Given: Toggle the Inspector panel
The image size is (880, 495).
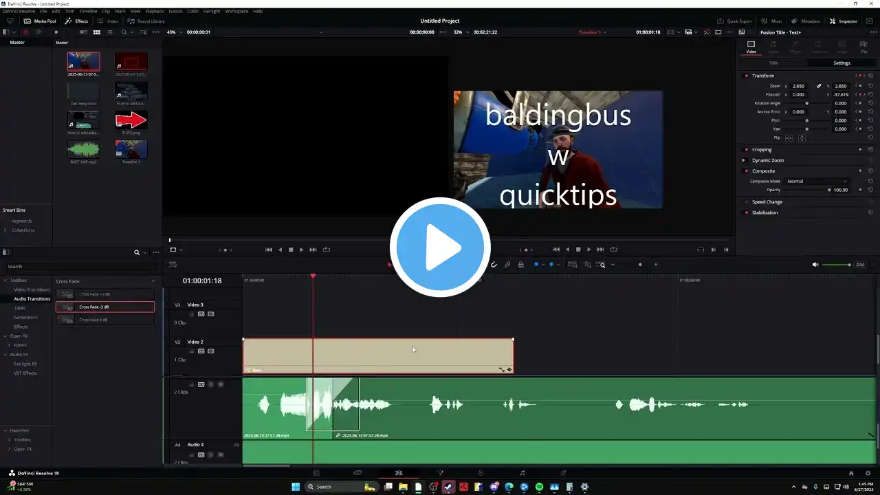Looking at the screenshot, I should pos(844,21).
